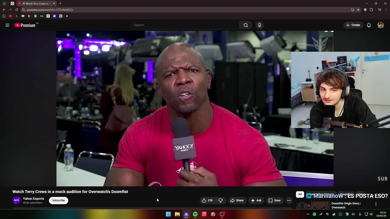Open the account avatar menu
The width and height of the screenshot is (390, 219).
381,25
